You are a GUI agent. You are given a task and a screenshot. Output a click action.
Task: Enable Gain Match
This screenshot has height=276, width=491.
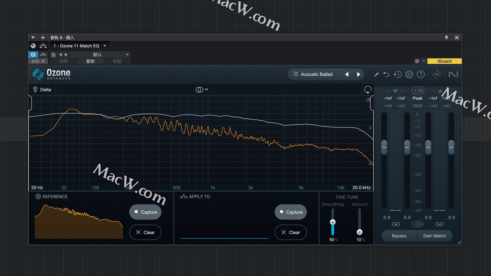click(434, 236)
